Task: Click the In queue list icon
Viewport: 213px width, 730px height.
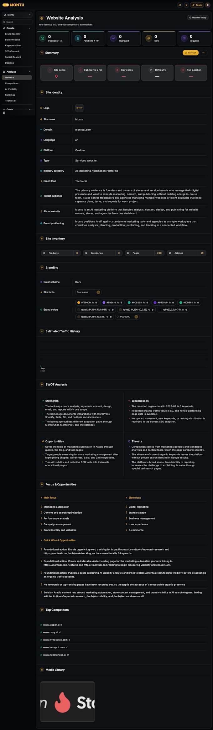Action: [184, 38]
